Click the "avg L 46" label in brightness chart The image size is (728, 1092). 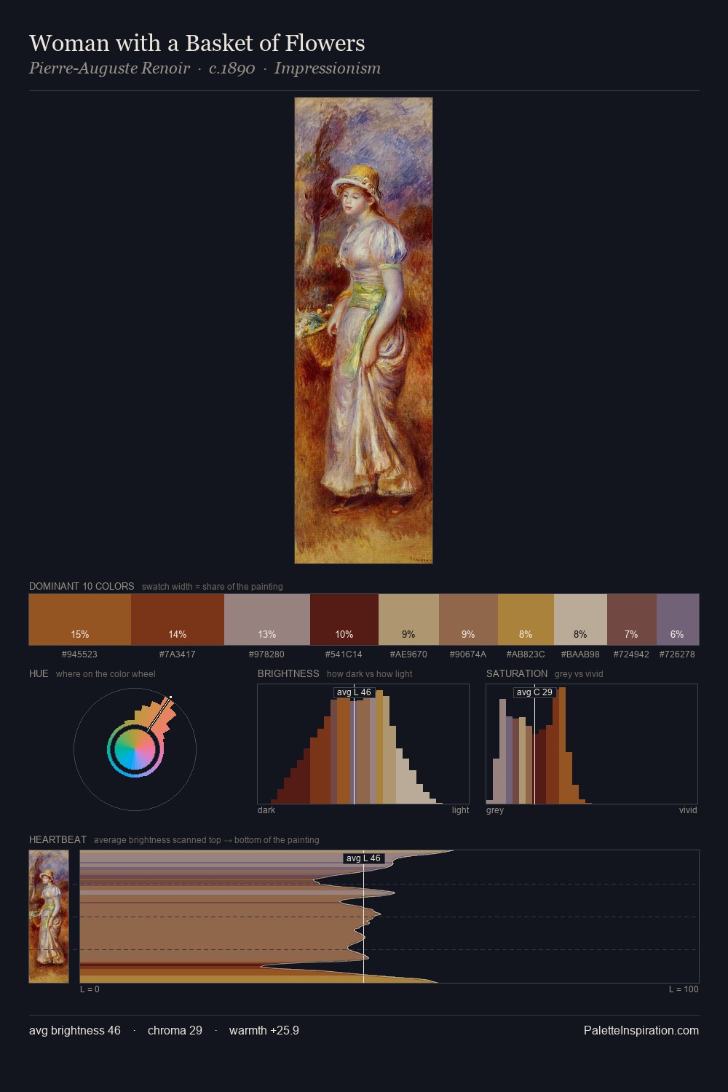click(354, 692)
